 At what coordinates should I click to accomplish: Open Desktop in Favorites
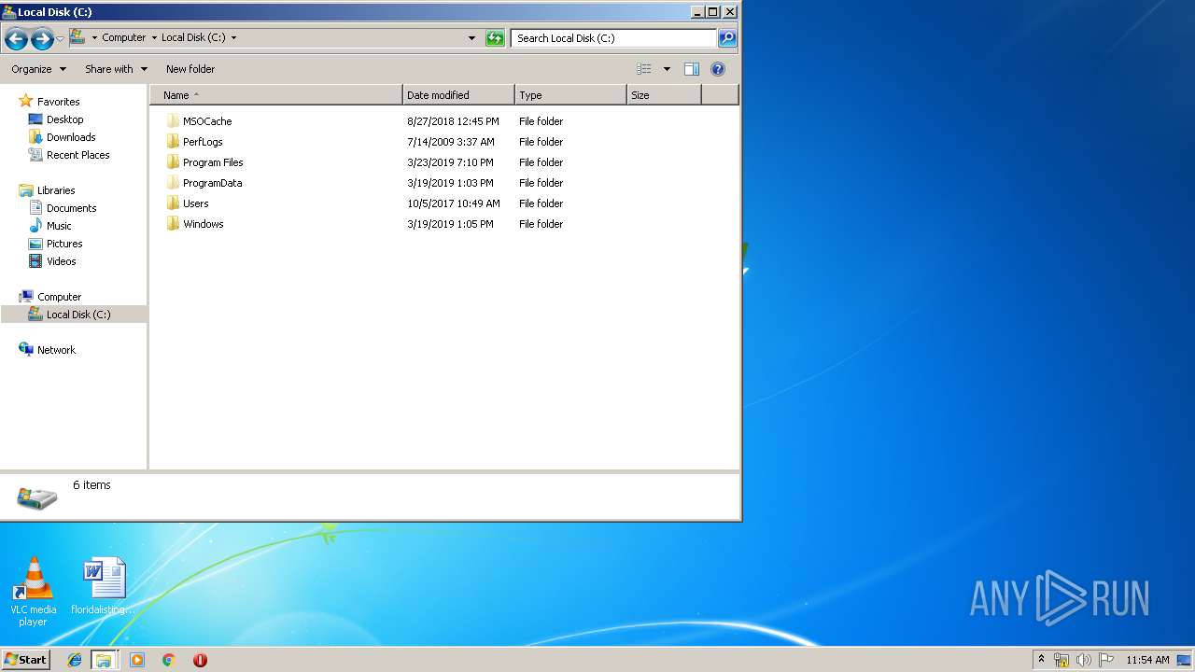pos(64,119)
